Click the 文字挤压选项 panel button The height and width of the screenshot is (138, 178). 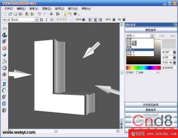[x=151, y=105]
